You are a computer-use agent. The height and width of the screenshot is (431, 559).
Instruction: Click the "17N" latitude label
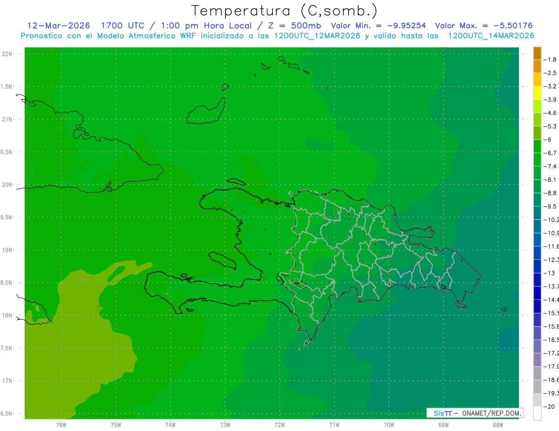coord(7,381)
